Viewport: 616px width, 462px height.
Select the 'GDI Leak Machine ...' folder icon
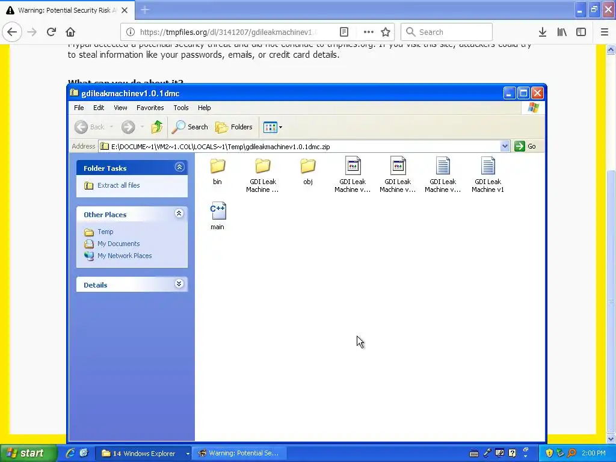263,167
